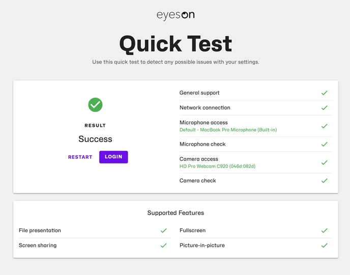The height and width of the screenshot is (275, 350).
Task: Select the 'Network connection' label
Action: (x=205, y=107)
